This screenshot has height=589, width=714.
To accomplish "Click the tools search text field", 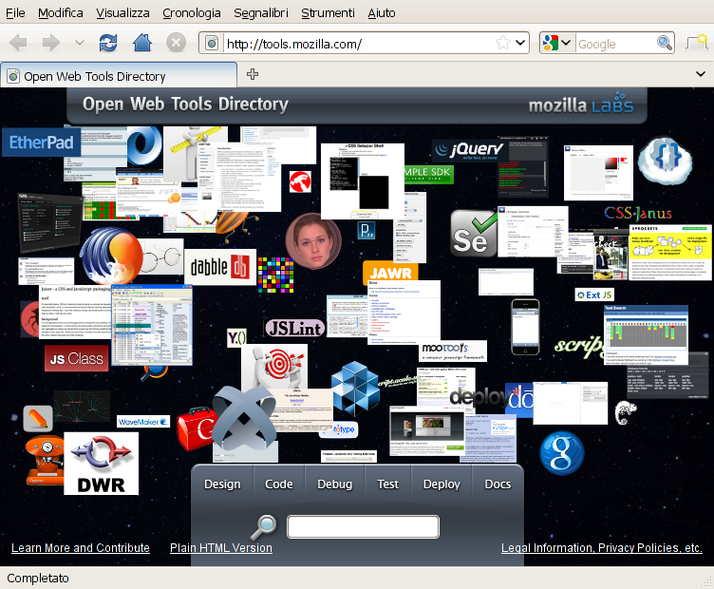I will [x=363, y=526].
